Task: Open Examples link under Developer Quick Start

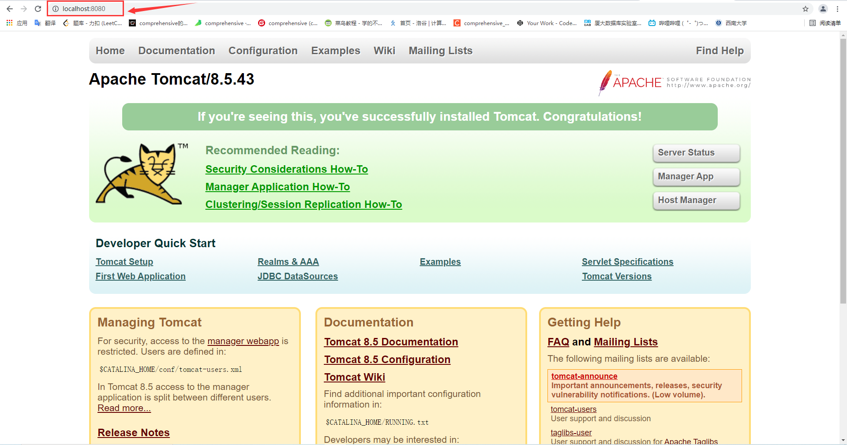Action: pos(440,262)
